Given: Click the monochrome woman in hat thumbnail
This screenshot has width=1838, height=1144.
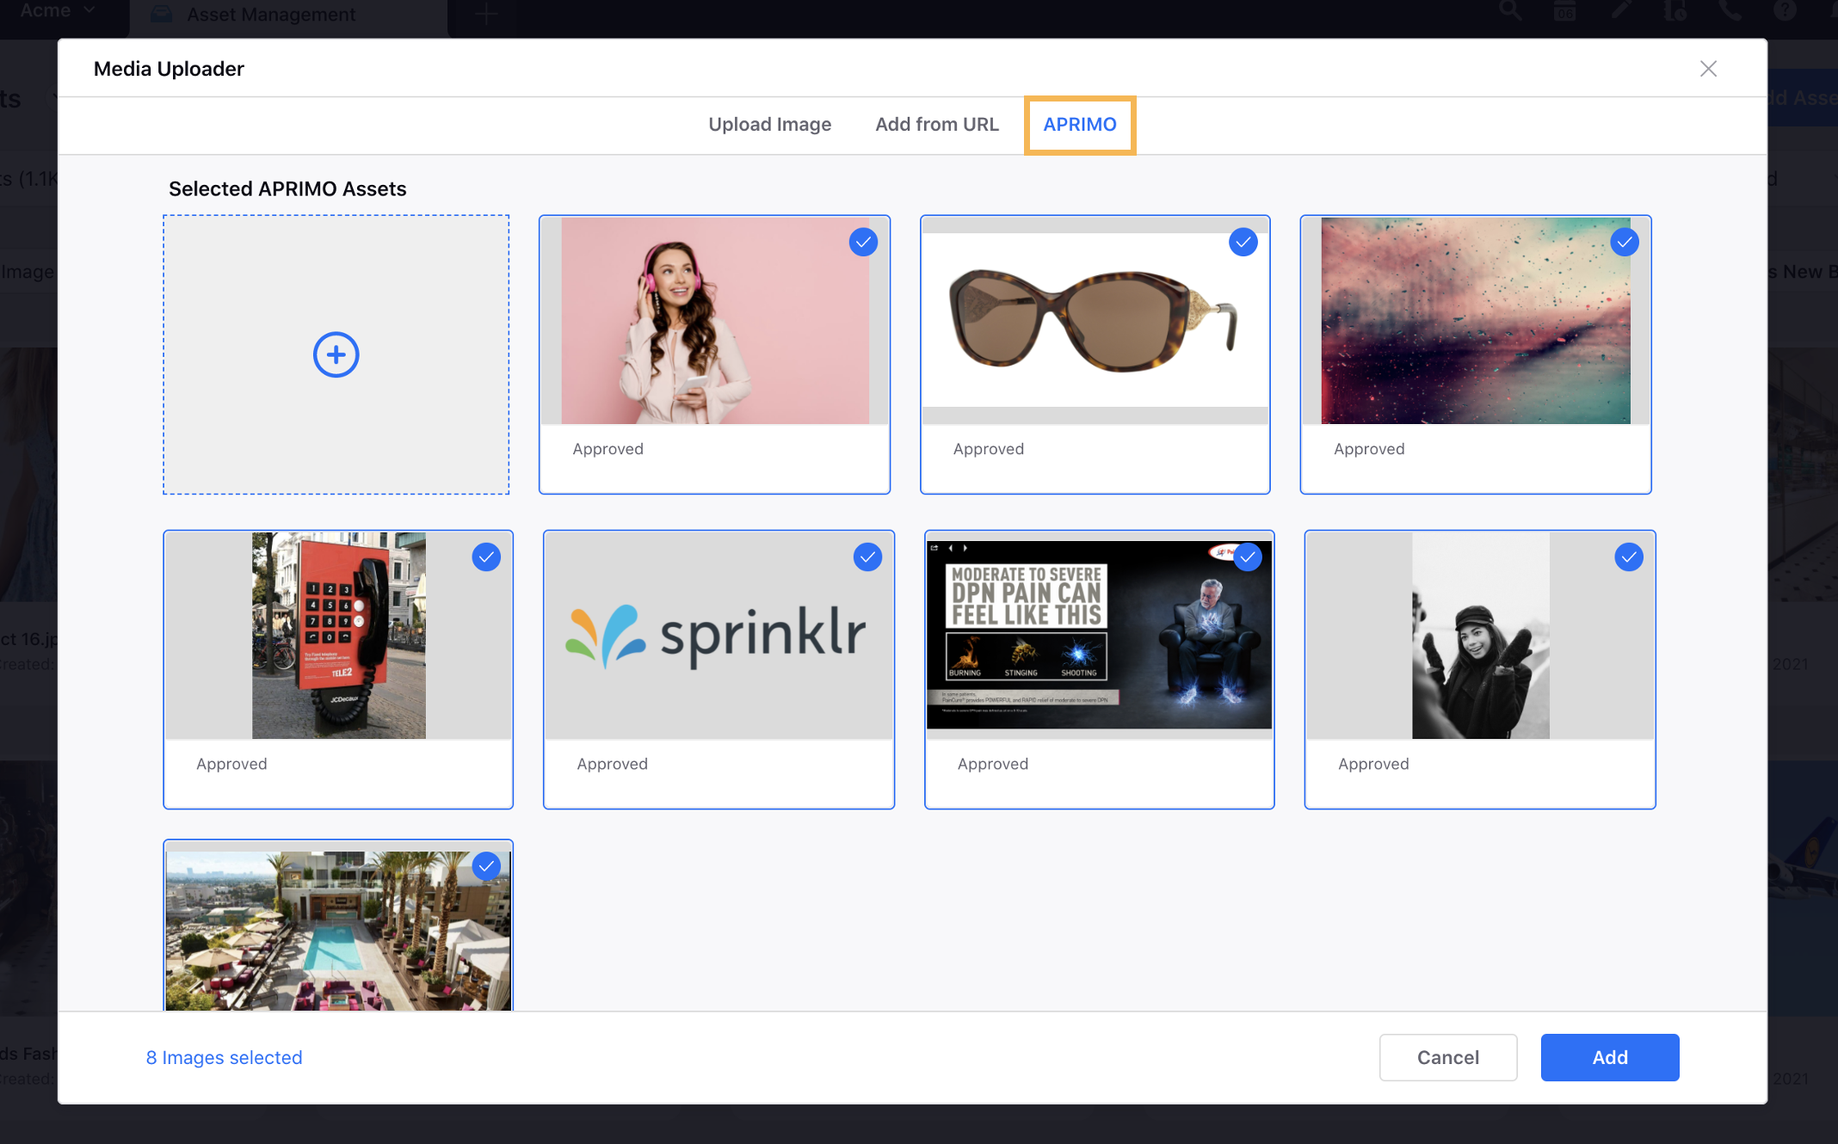Looking at the screenshot, I should coord(1480,635).
